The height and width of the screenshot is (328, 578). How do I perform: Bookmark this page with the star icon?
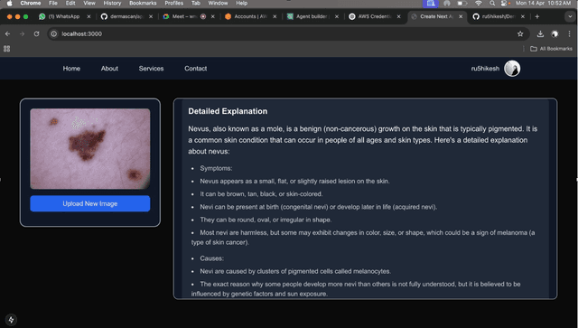[x=520, y=34]
